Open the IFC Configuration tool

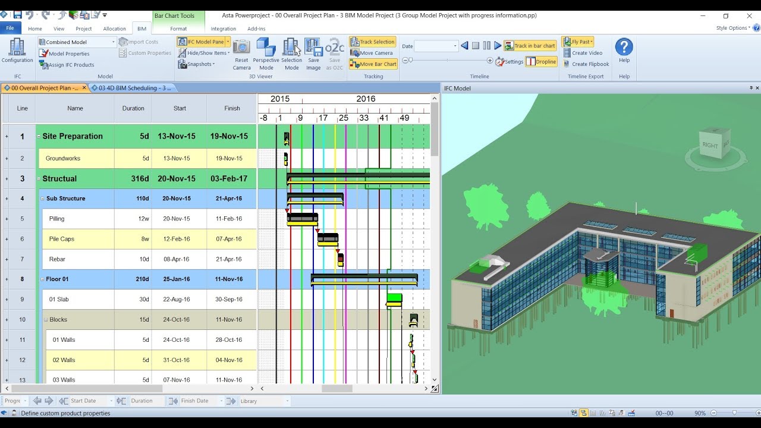coord(17,51)
